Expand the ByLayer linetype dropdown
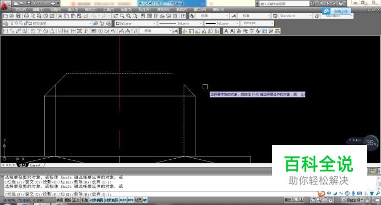Viewport: 381px width, 205px height. [181, 23]
